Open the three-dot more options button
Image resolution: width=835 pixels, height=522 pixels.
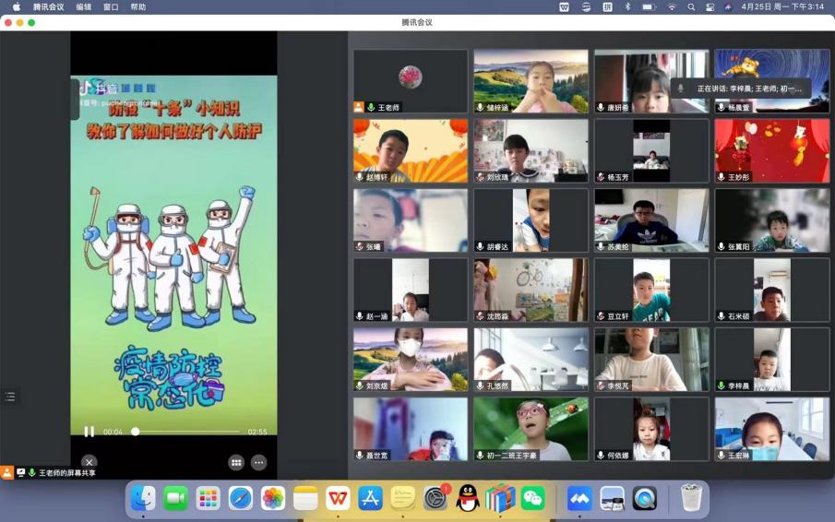click(259, 462)
